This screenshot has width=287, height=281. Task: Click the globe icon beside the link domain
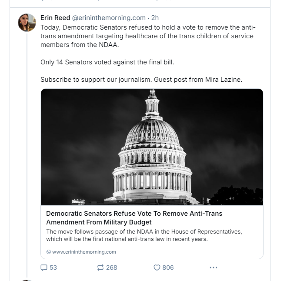(49, 252)
